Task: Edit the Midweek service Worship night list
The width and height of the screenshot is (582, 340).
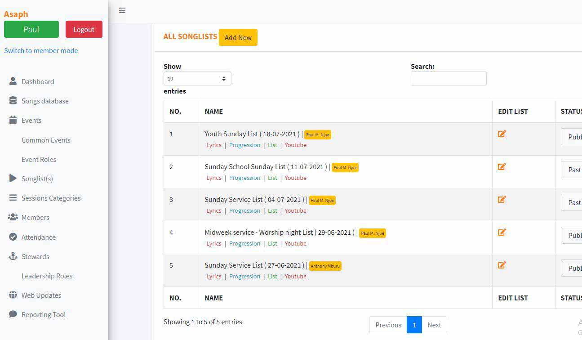Action: point(502,232)
